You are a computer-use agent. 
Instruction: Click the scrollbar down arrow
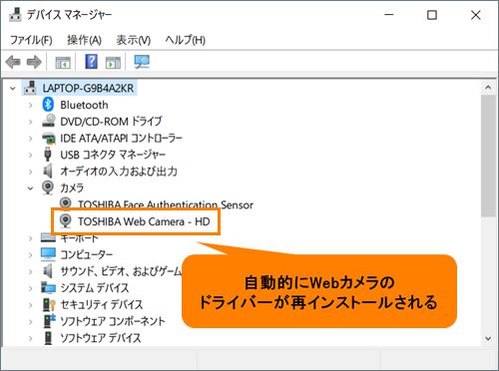point(488,338)
